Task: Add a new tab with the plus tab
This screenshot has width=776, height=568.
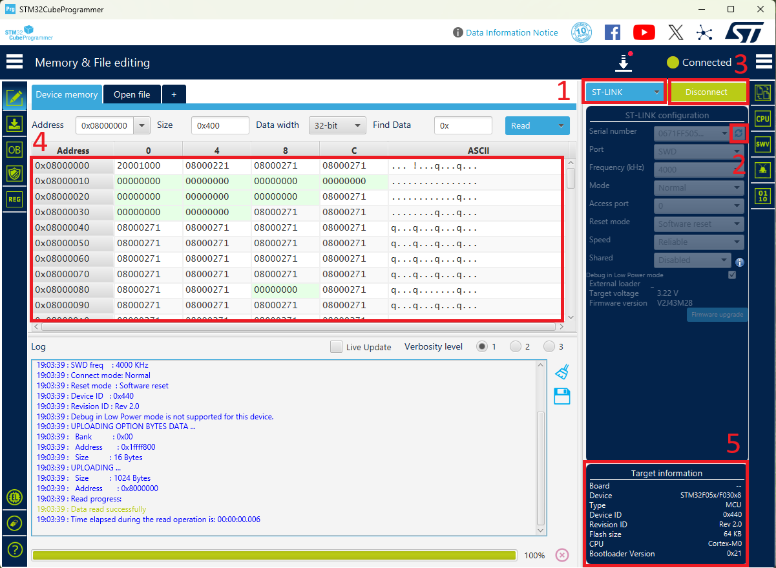Action: click(173, 94)
